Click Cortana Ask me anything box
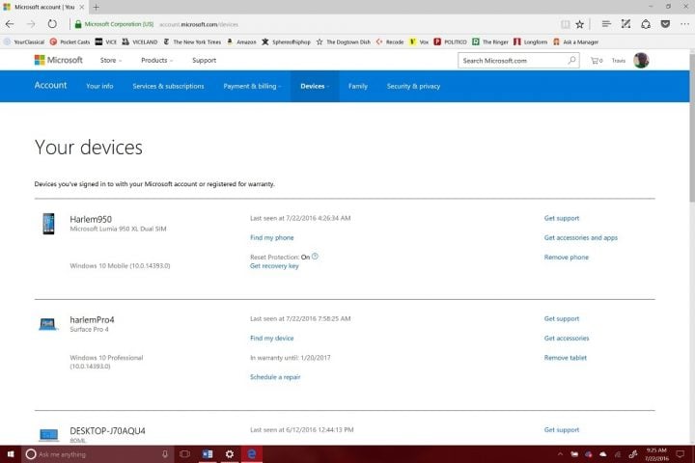The image size is (695, 463). (x=96, y=454)
